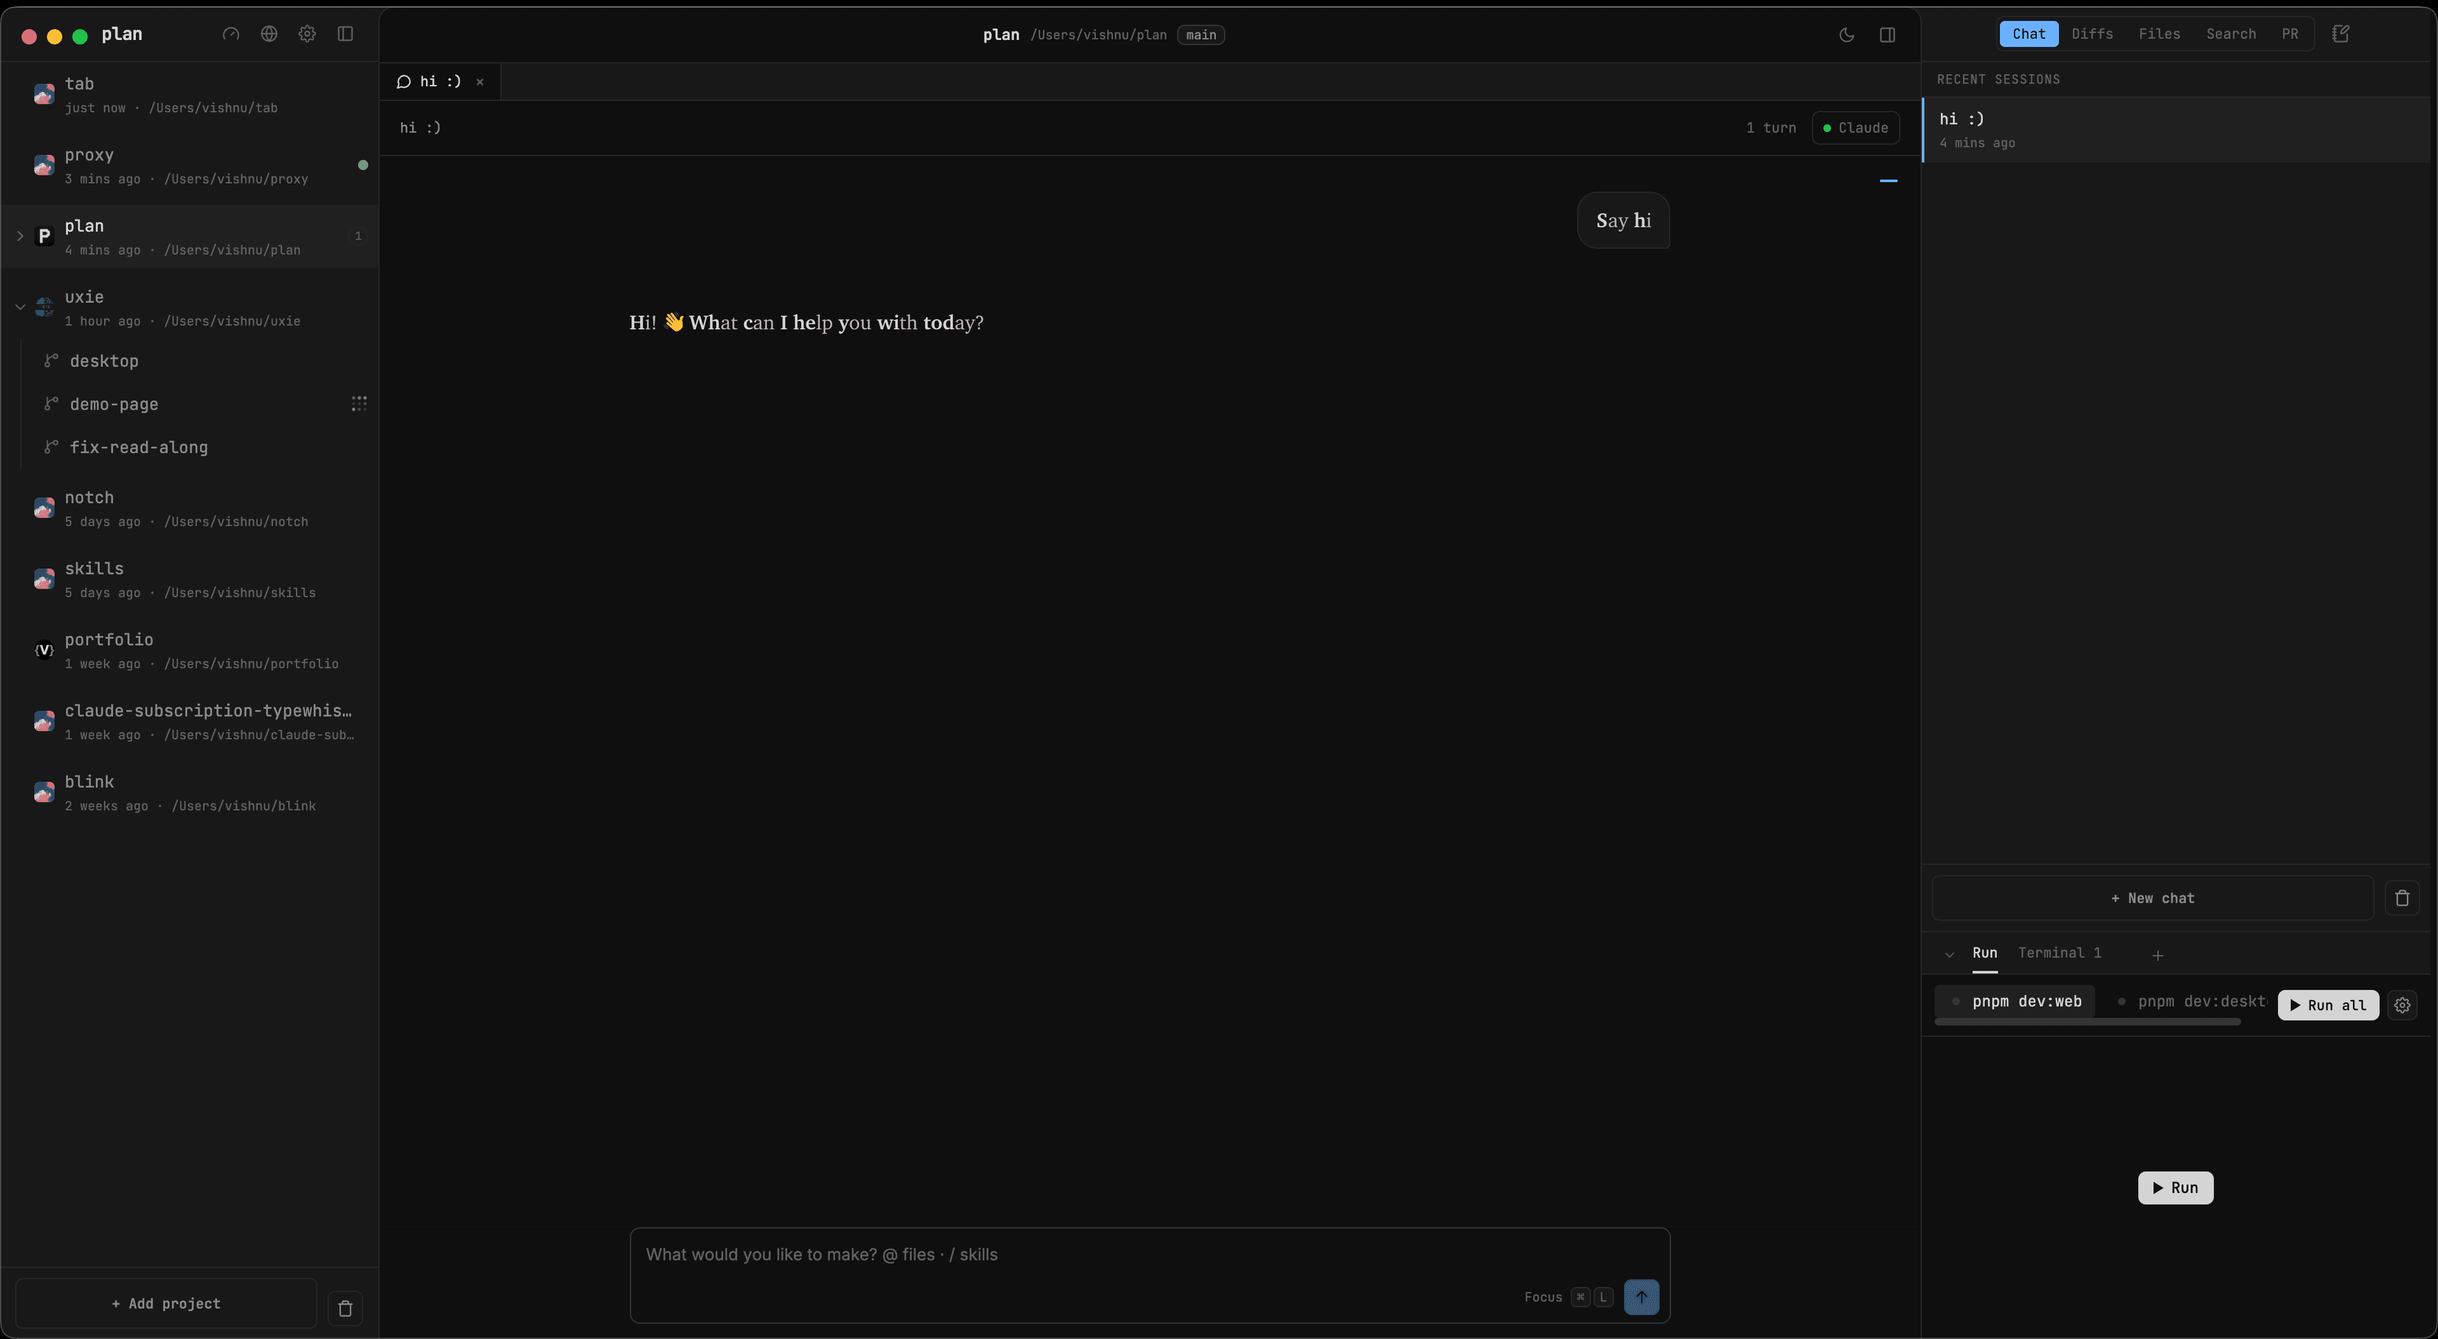The image size is (2438, 1339).
Task: Expand the plan project chevron
Action: coord(20,237)
